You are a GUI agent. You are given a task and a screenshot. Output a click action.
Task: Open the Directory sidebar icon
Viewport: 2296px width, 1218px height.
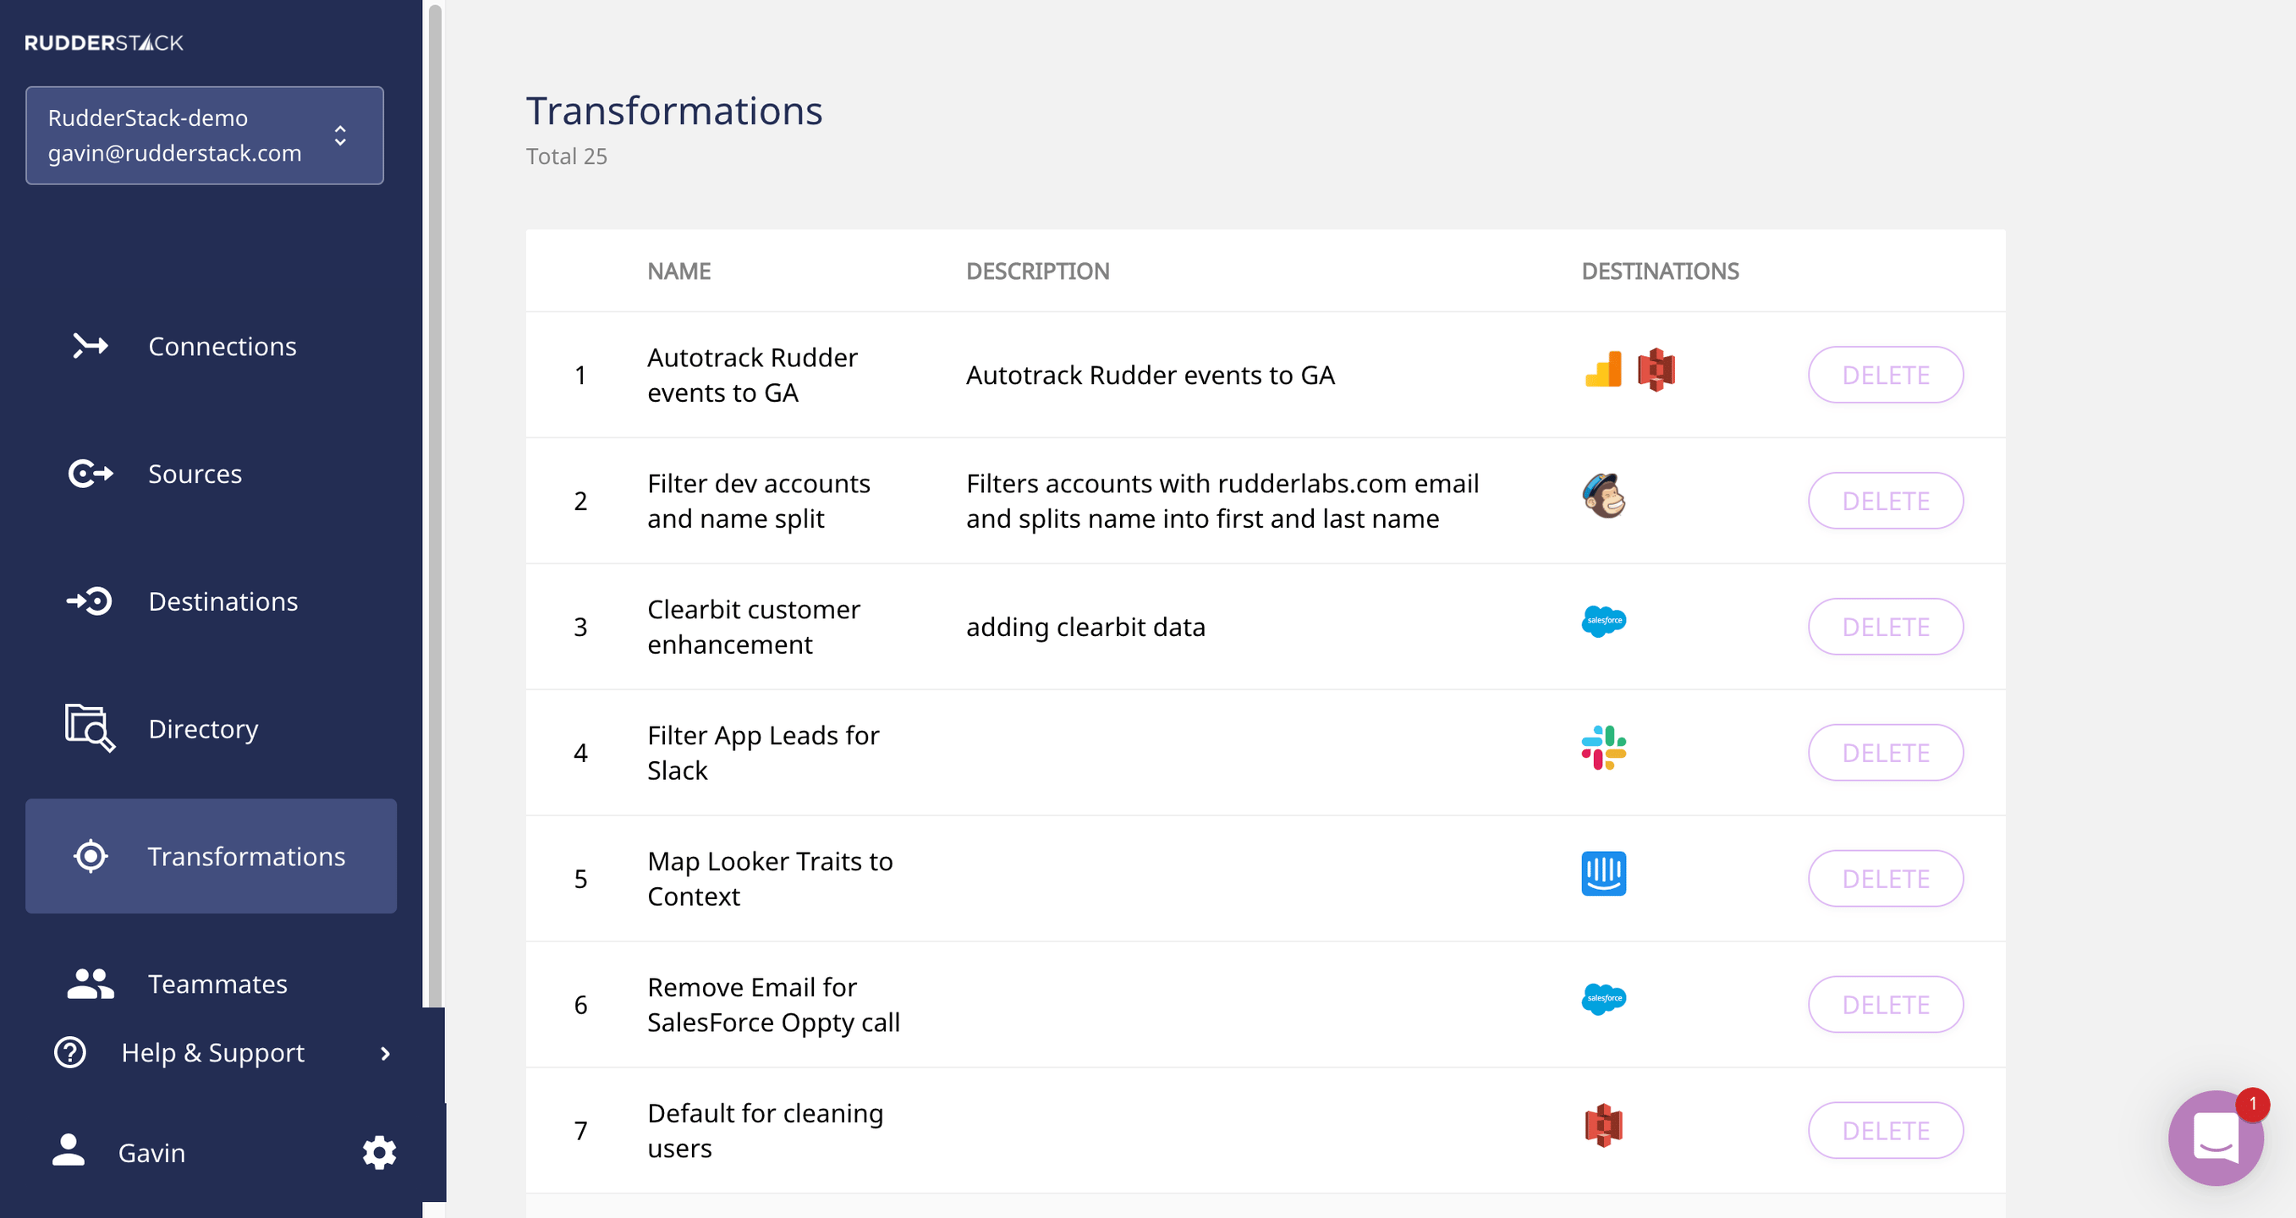point(89,728)
